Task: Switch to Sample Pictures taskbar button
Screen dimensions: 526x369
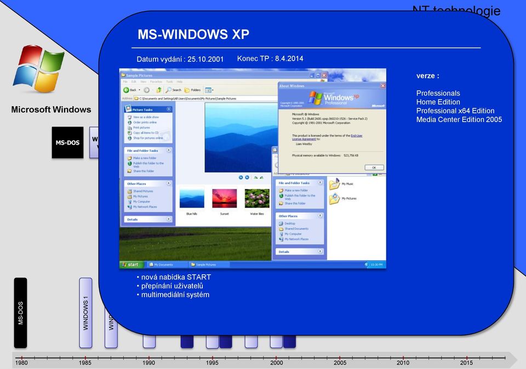Action: pos(209,264)
